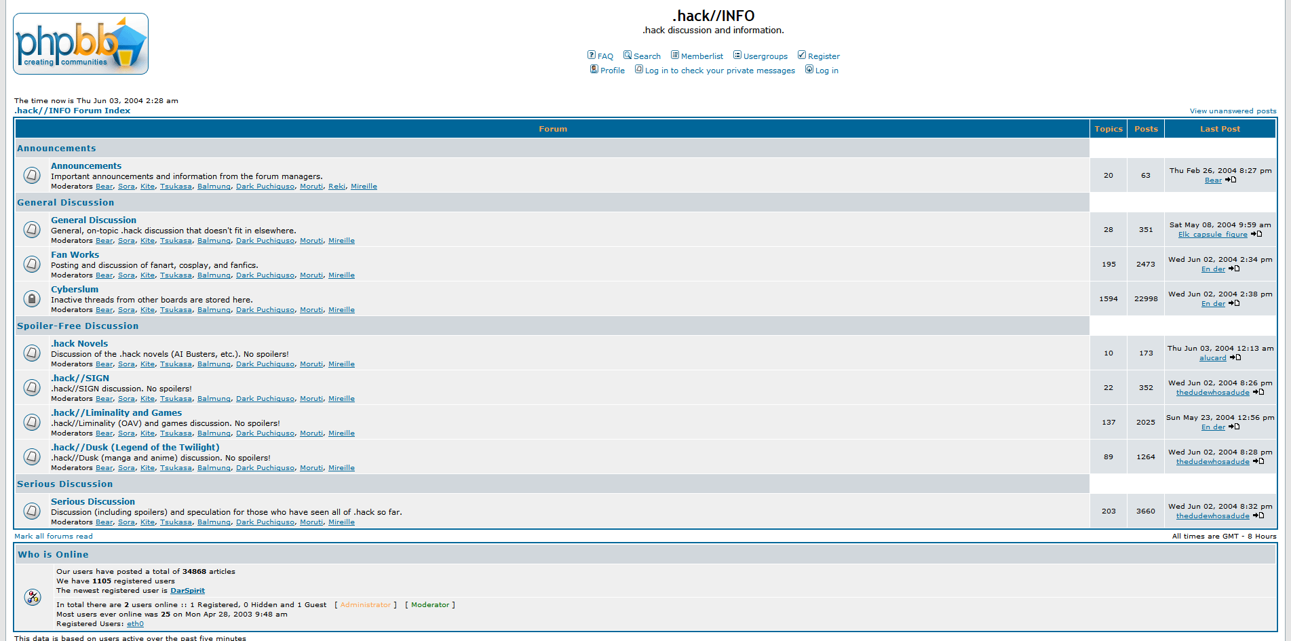
Task: Click the .hack//SIGN forum status icon
Action: 32,388
